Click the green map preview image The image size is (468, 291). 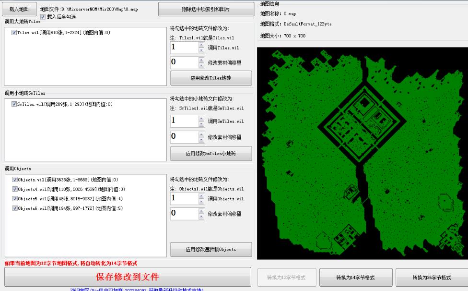[363, 153]
